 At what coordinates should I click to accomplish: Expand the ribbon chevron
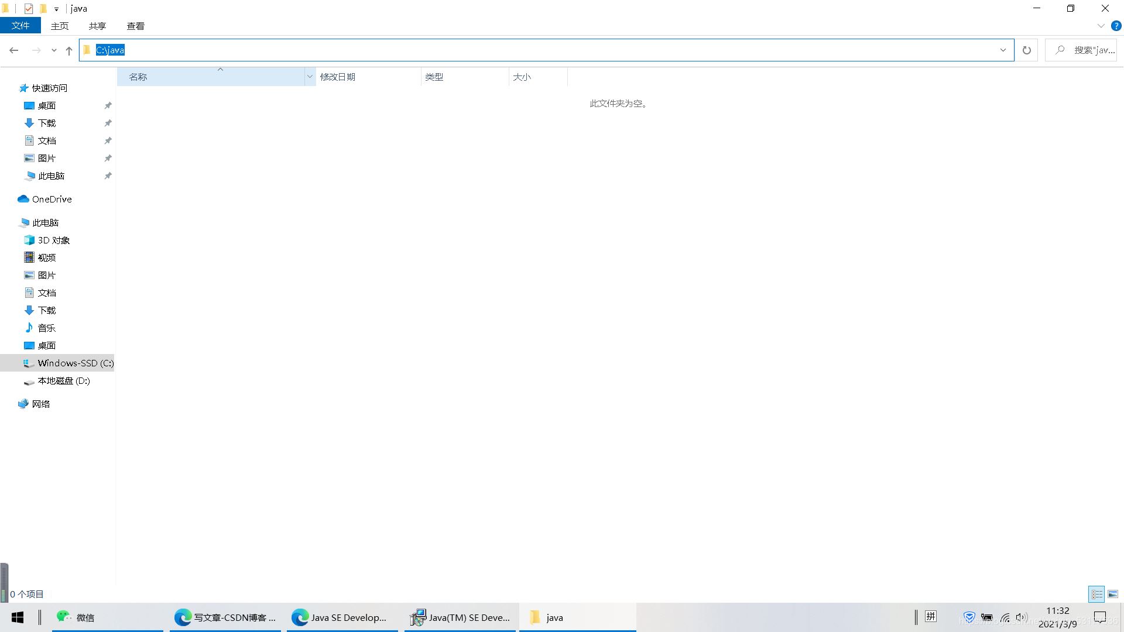coord(1101,26)
